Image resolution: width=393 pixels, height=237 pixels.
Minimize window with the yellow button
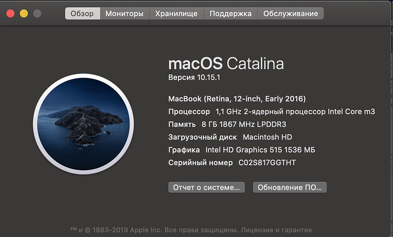[x=24, y=13]
